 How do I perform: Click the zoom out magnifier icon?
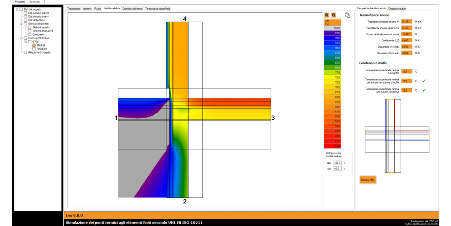click(333, 16)
